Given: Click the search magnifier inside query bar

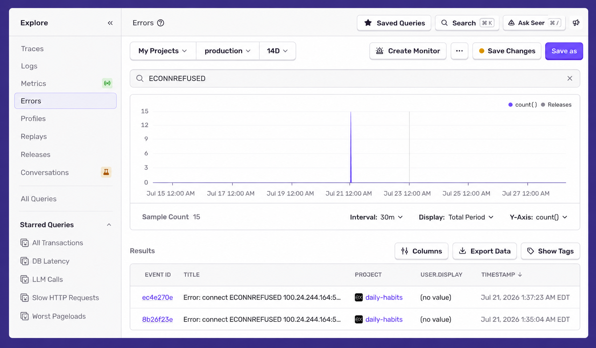Looking at the screenshot, I should tap(140, 78).
